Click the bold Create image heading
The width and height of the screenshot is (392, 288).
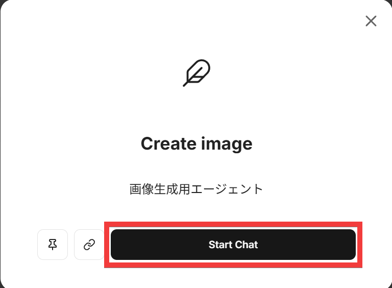[x=197, y=143]
